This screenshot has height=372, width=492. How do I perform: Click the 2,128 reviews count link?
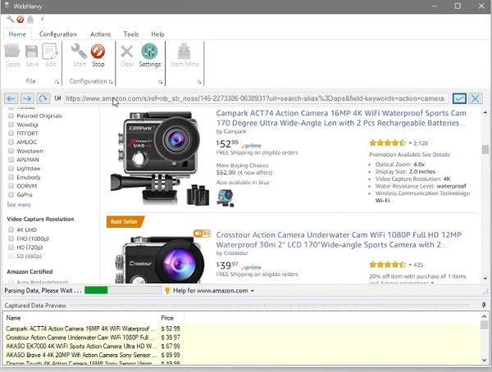point(421,143)
